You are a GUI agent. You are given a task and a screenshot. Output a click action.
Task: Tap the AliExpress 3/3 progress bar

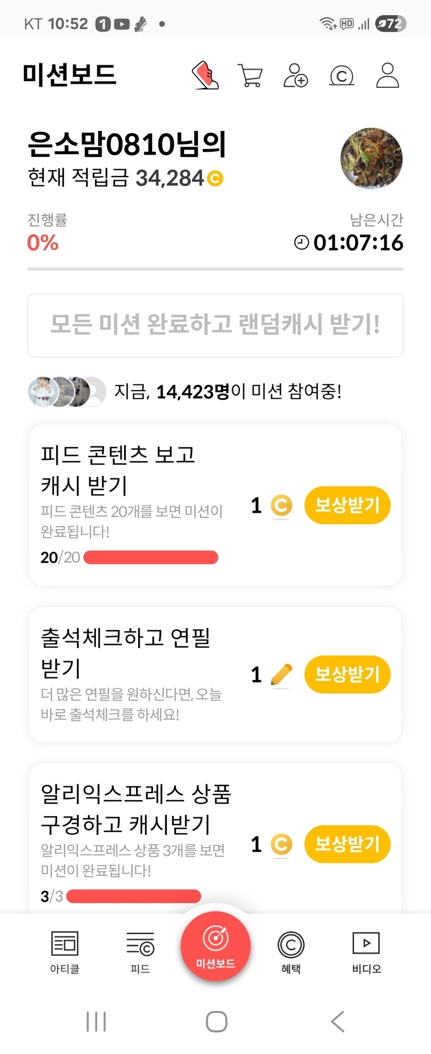pos(133,896)
